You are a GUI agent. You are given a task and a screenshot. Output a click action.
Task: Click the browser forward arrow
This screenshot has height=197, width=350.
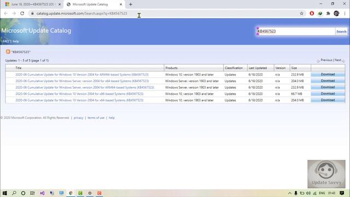point(14,13)
